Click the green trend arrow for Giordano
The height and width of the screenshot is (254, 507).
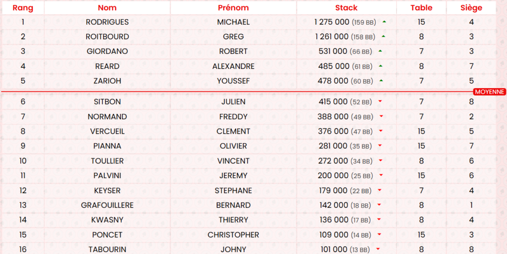(380, 51)
